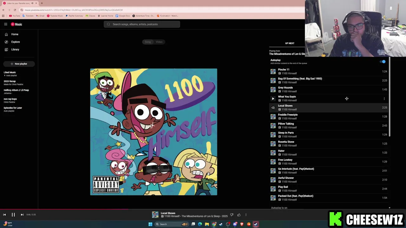Open 1100 Himself artist link in player bar

pyautogui.click(x=171, y=216)
